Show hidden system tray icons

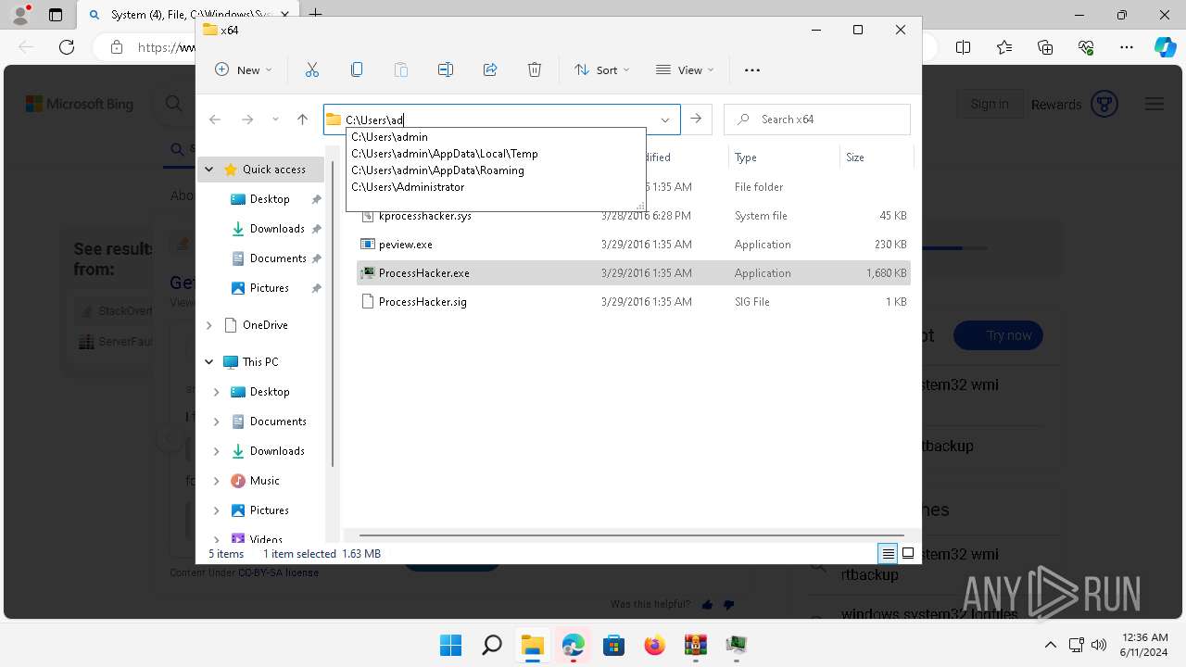[x=1050, y=645]
